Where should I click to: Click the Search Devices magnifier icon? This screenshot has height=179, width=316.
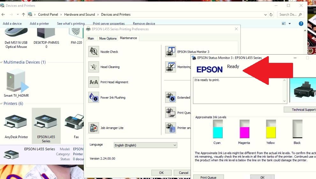[300, 14]
